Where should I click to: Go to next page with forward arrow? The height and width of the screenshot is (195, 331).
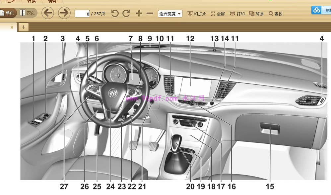coord(64,13)
